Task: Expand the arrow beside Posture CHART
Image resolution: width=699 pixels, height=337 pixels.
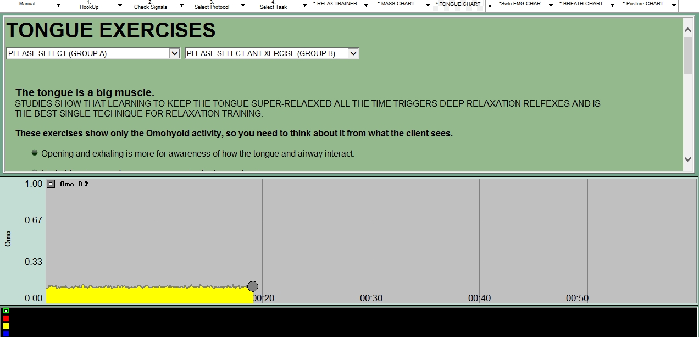Action: tap(673, 6)
